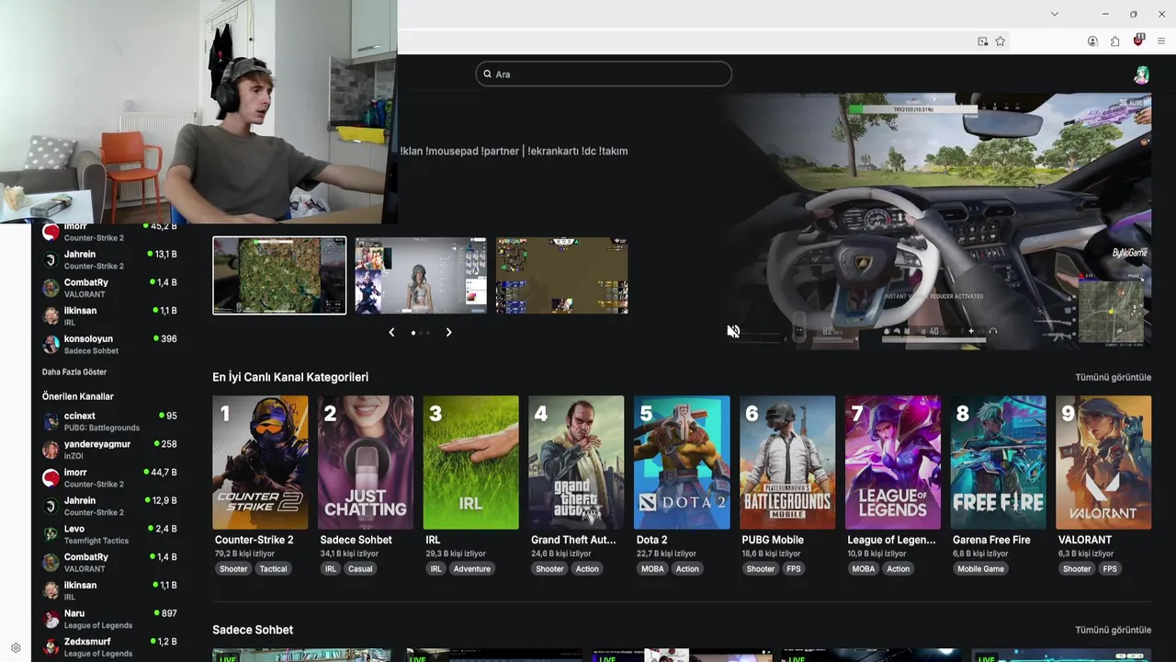1176x662 pixels.
Task: Focus the Ara search field
Action: coord(604,74)
